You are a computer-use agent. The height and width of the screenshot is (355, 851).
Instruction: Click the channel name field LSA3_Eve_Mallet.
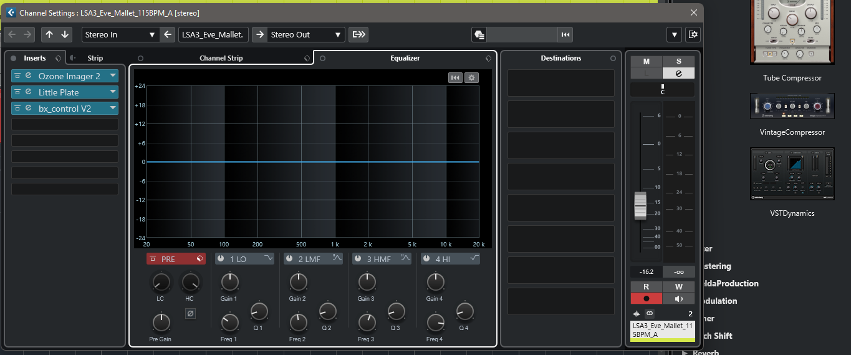(214, 35)
